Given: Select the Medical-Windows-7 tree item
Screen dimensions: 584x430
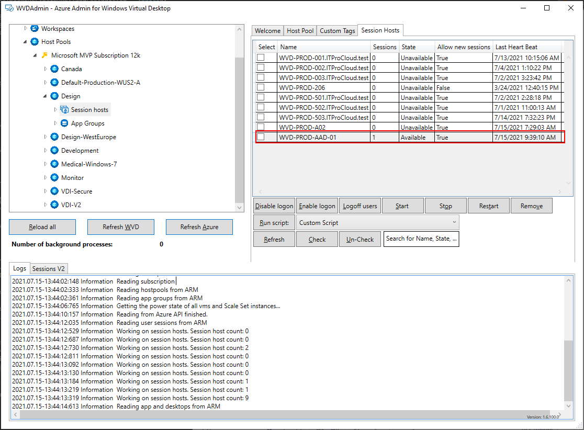Looking at the screenshot, I should click(89, 164).
